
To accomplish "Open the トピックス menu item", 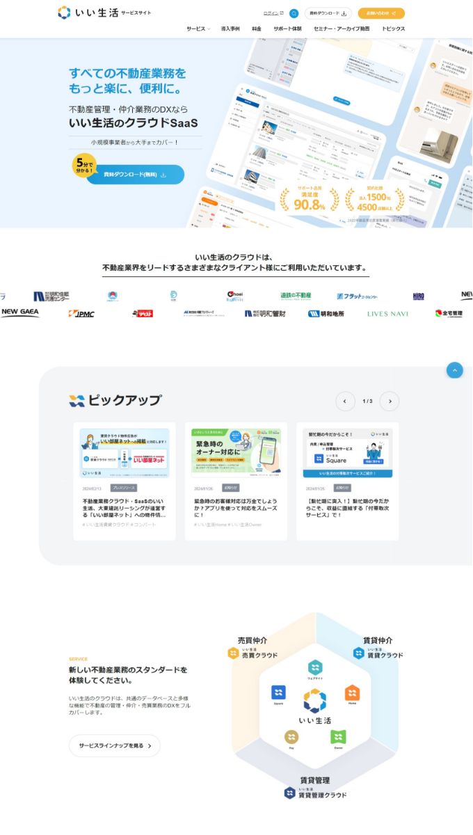I will pos(393,29).
